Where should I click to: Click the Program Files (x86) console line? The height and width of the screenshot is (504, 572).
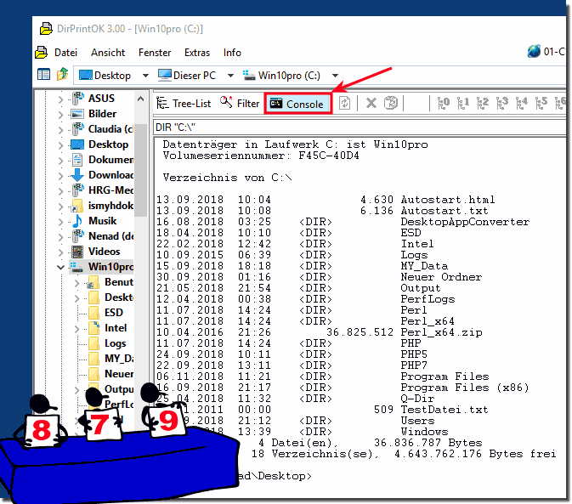343,388
